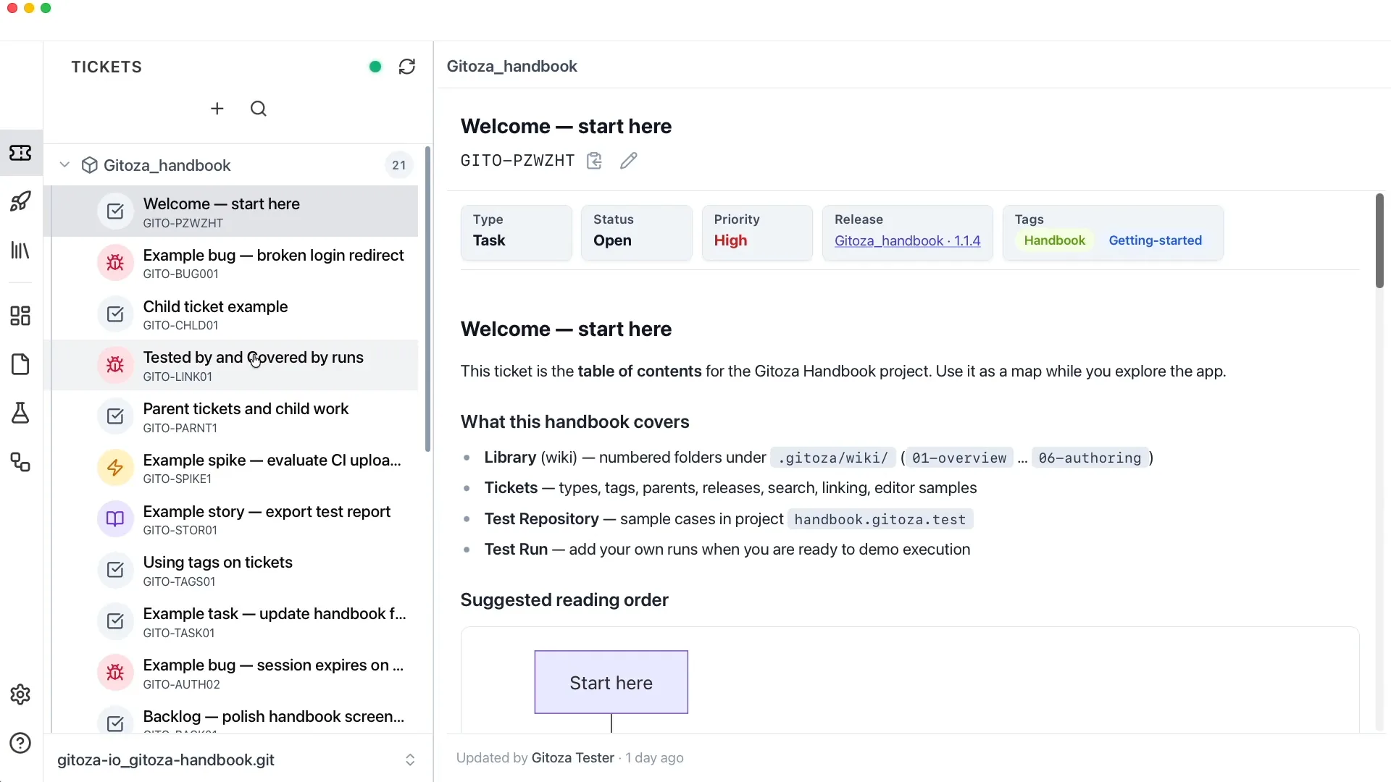Open the dashboard grid sidebar icon

[x=20, y=316]
